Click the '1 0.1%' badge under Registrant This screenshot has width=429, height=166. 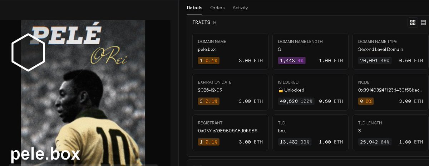[209, 142]
